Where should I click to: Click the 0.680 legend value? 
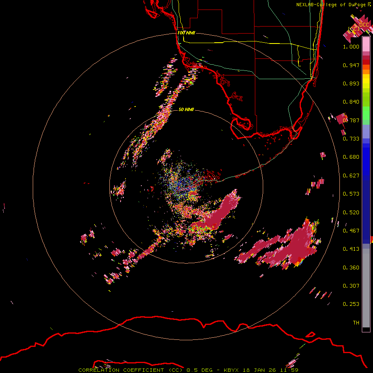coord(351,157)
